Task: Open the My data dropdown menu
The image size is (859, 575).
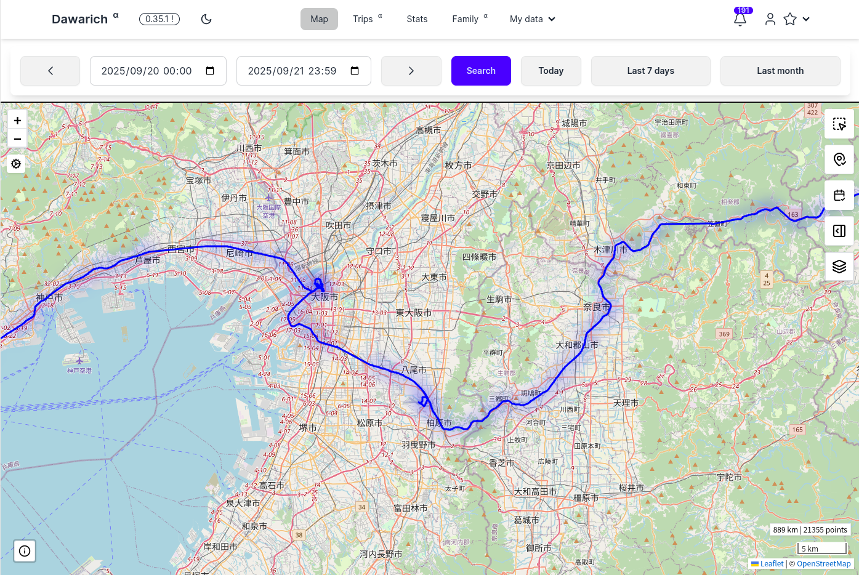Action: (532, 19)
